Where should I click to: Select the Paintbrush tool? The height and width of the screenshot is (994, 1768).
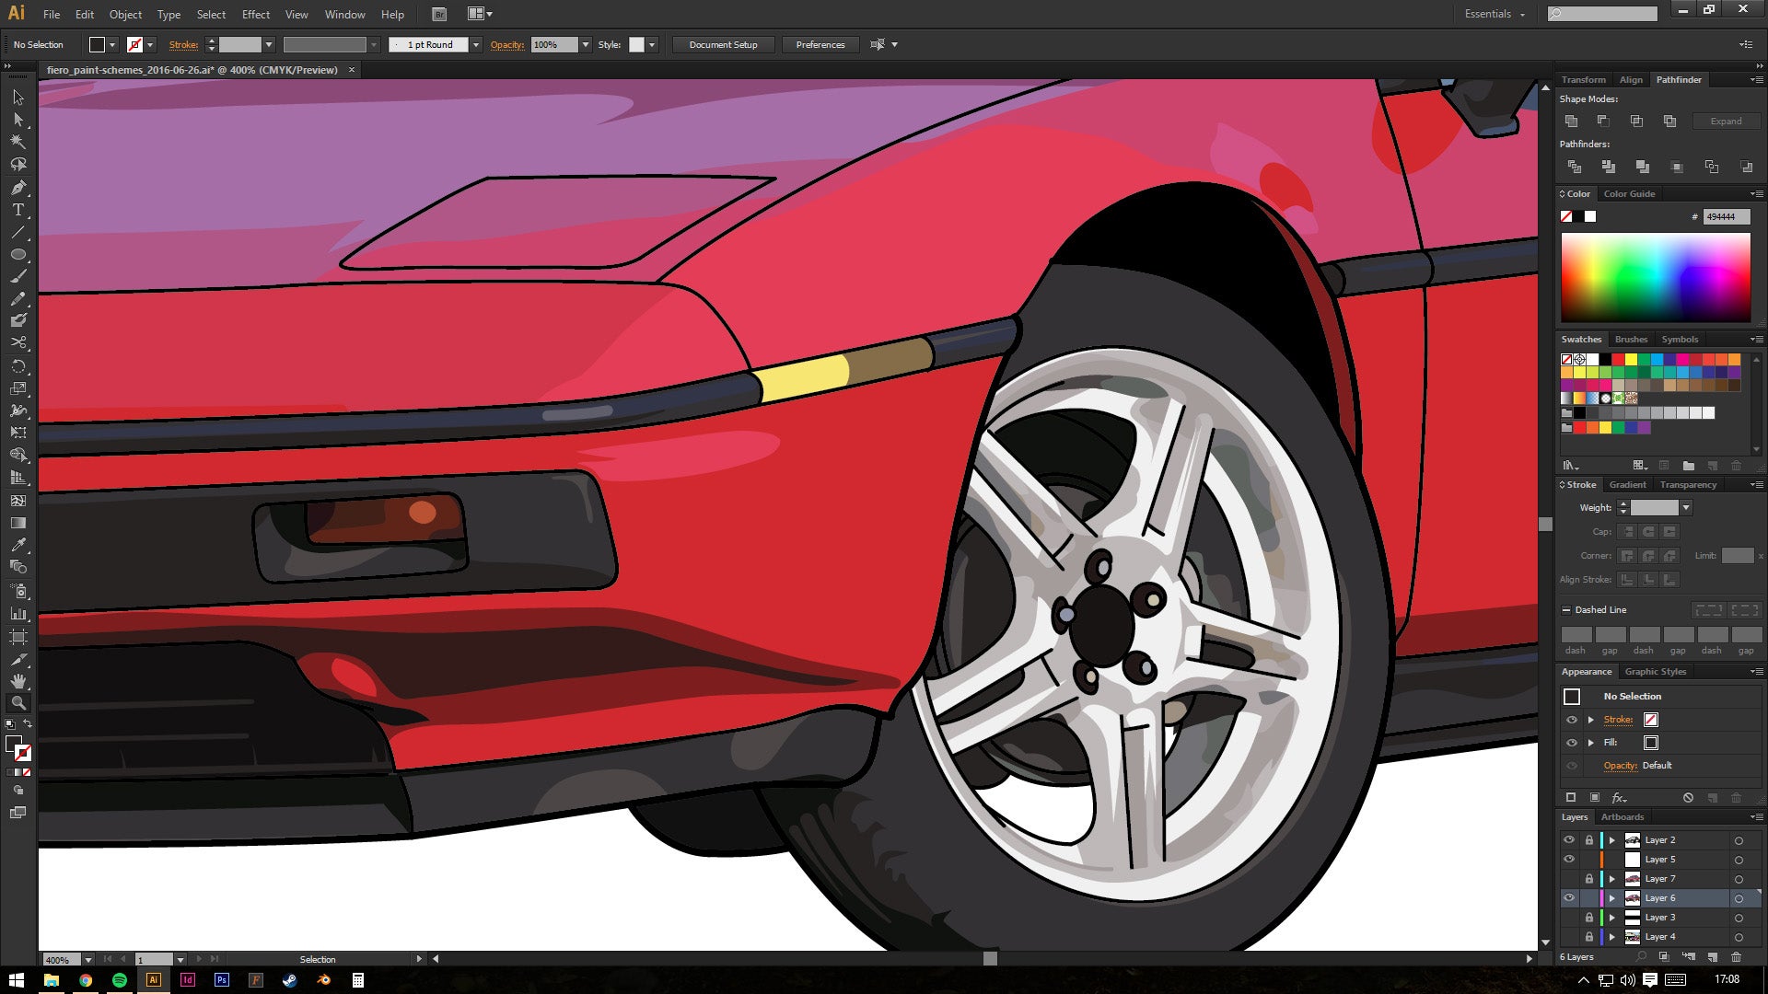[18, 276]
